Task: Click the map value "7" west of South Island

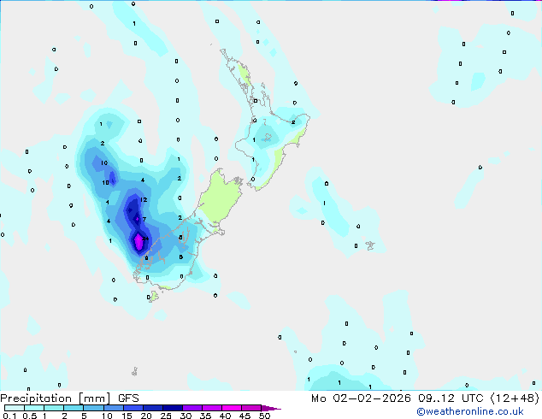Action: coord(144,219)
